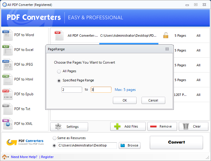Click the resize grip at bottom-right corner

pos(207,157)
